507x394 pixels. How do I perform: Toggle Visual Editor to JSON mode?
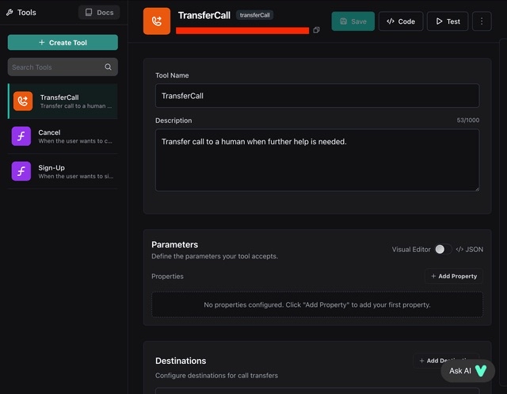(443, 250)
